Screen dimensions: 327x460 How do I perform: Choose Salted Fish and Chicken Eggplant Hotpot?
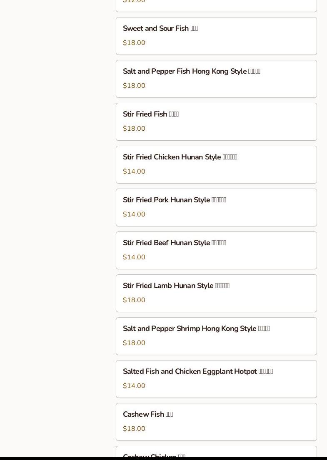197,372
